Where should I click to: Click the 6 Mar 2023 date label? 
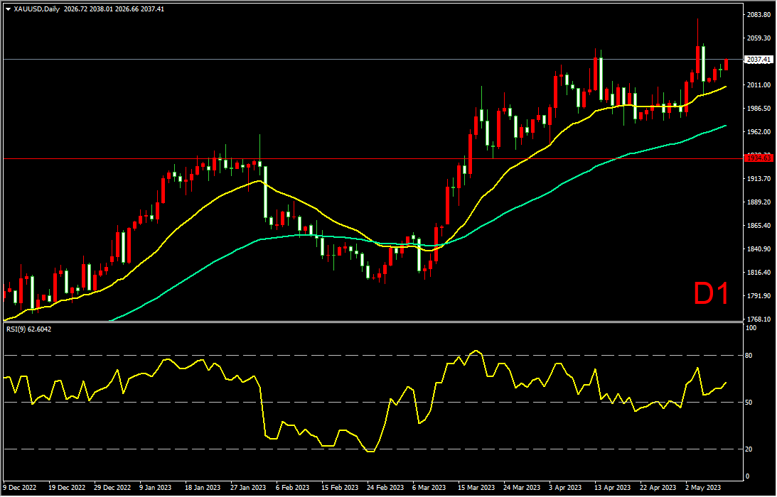pyautogui.click(x=430, y=488)
